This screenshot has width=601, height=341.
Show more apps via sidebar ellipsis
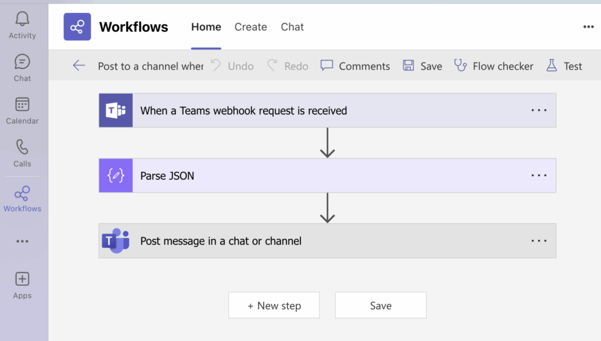[x=22, y=241]
